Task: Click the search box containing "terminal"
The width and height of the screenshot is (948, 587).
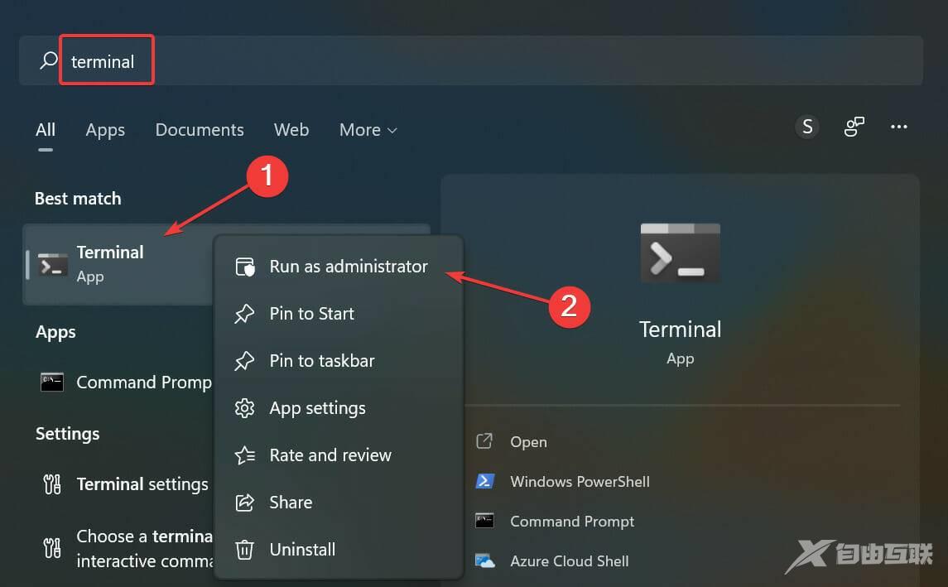Action: point(471,60)
